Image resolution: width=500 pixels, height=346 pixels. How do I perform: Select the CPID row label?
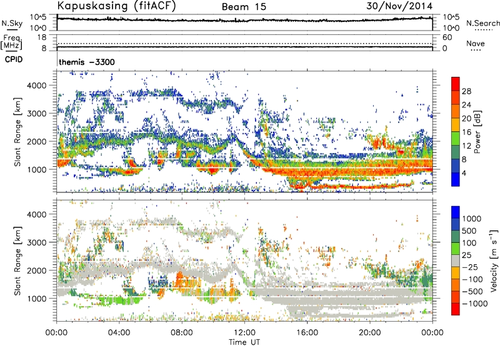coord(14,59)
